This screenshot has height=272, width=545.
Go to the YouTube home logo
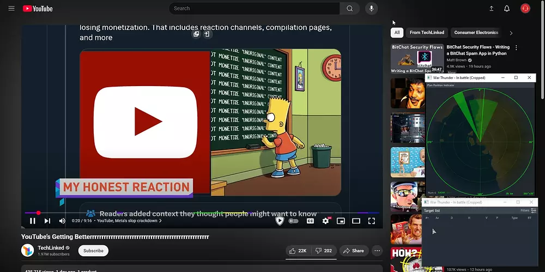tap(38, 9)
